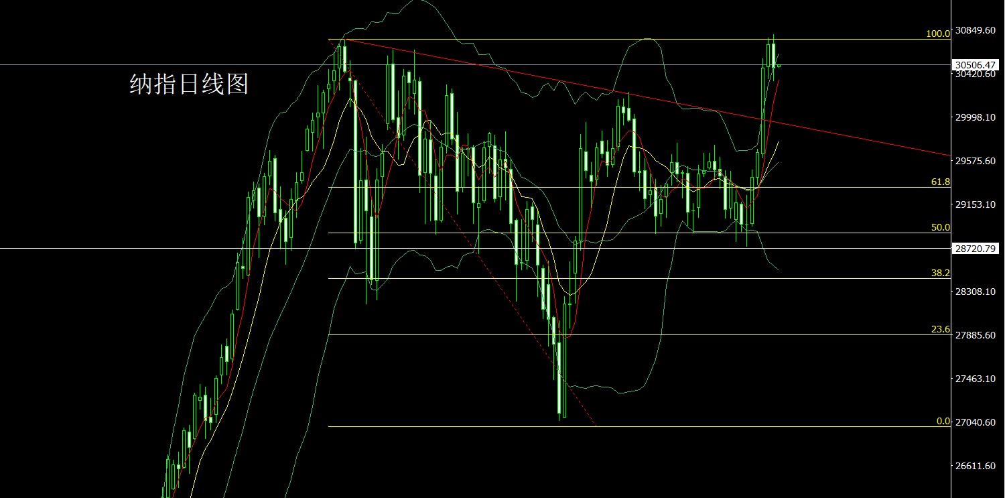The height and width of the screenshot is (498, 1005).
Task: Click the 28308.10 price axis label
Action: coord(976,292)
